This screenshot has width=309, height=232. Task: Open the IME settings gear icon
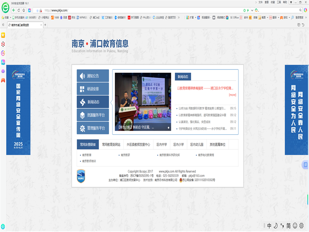301,225
